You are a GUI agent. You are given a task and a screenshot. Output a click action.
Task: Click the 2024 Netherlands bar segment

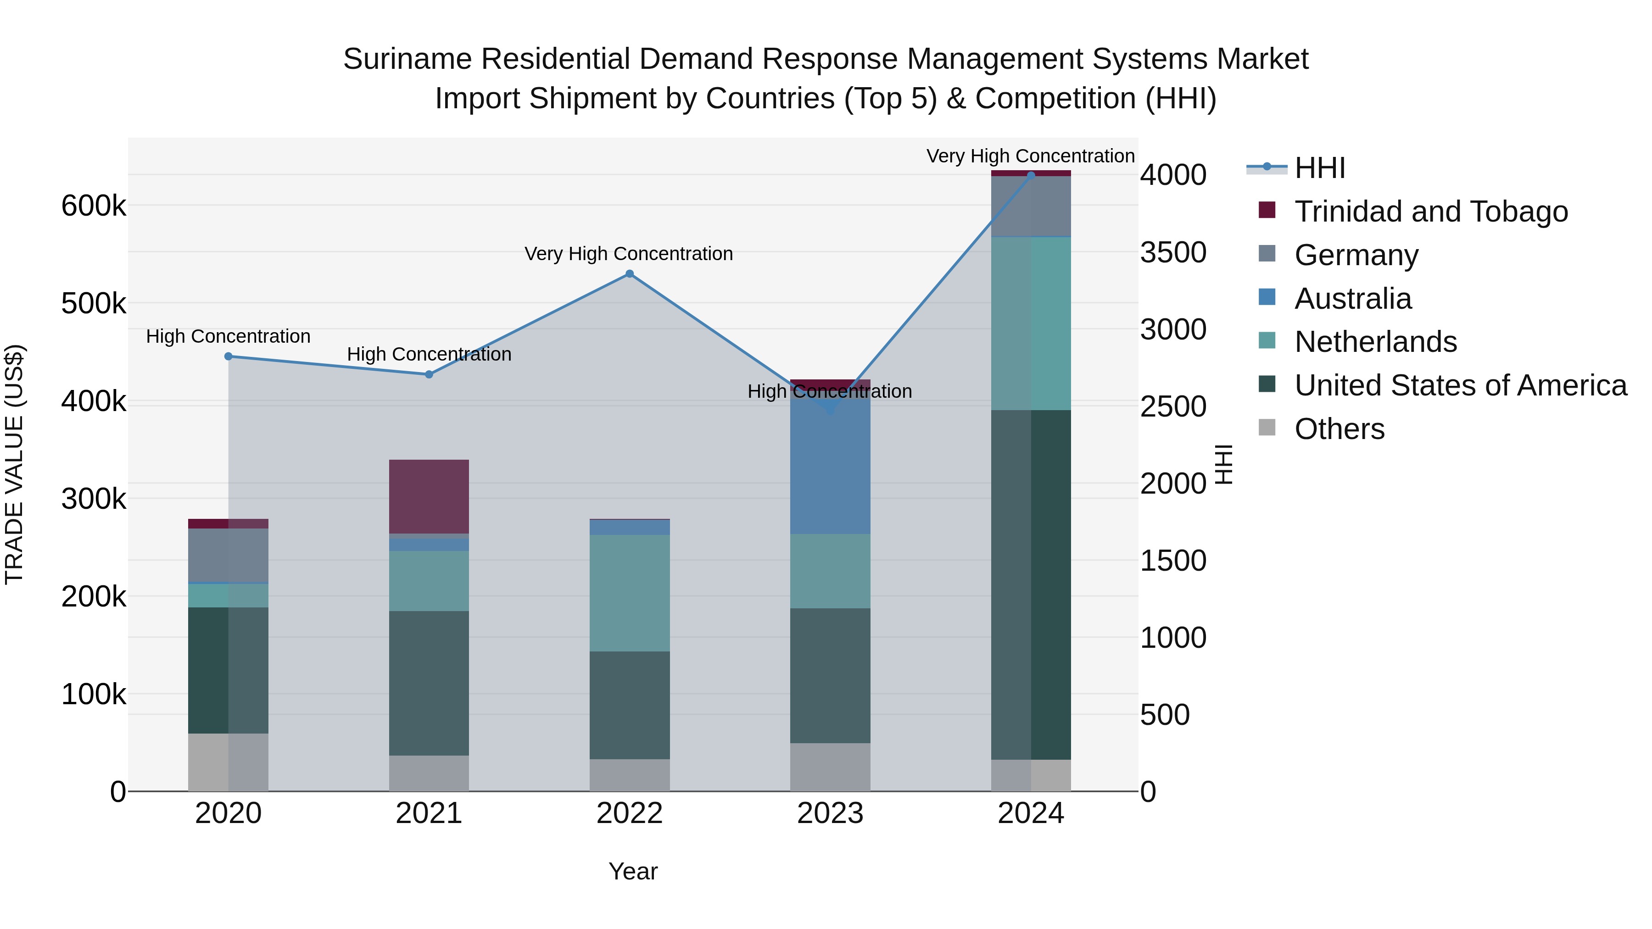pos(1031,324)
